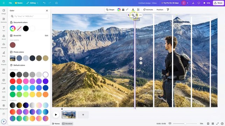225x126 pixels.
Task: Apply the reddish-brown brand palette color
Action: pos(13,45)
